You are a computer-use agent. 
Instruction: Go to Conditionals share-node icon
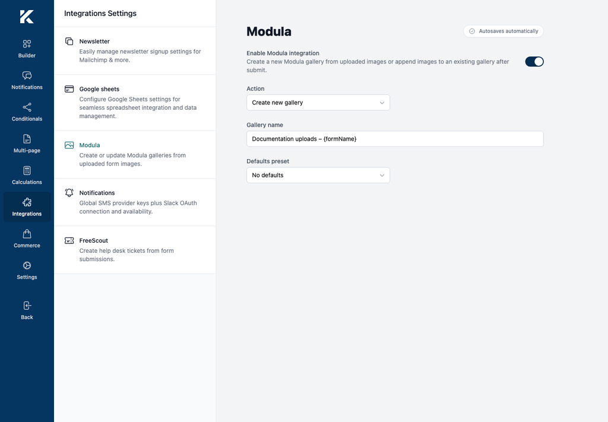point(27,107)
